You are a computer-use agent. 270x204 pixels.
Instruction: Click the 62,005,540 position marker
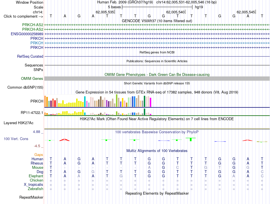coord(175,12)
